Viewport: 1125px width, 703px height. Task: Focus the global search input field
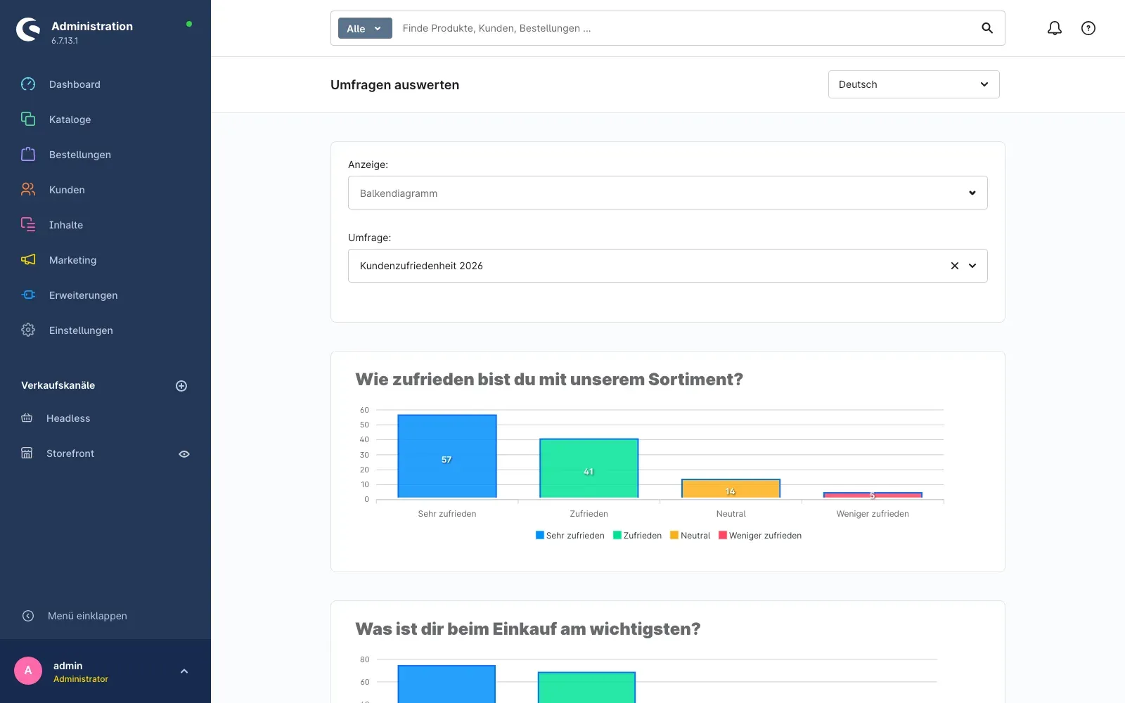tap(686, 28)
